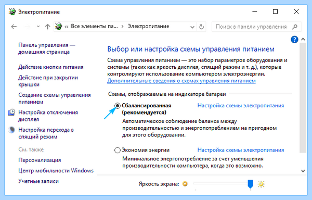
Task: Click the dim brightness icon
Action: pyautogui.click(x=185, y=184)
